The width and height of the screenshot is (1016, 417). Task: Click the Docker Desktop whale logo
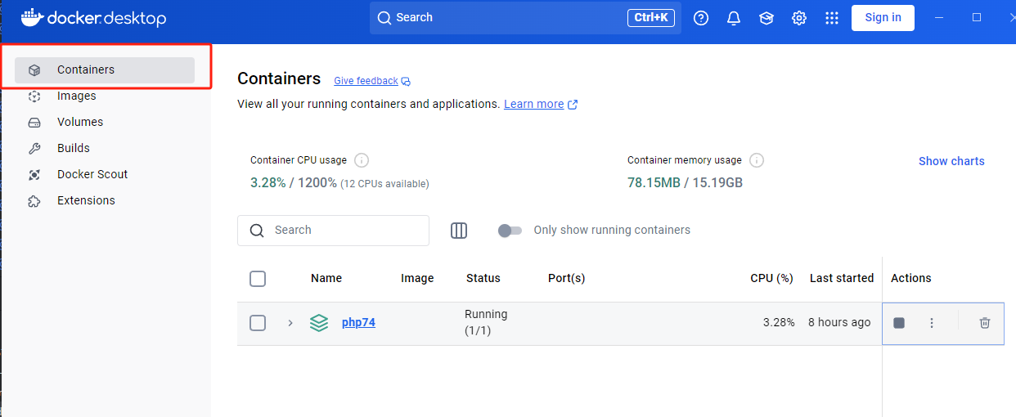point(31,16)
